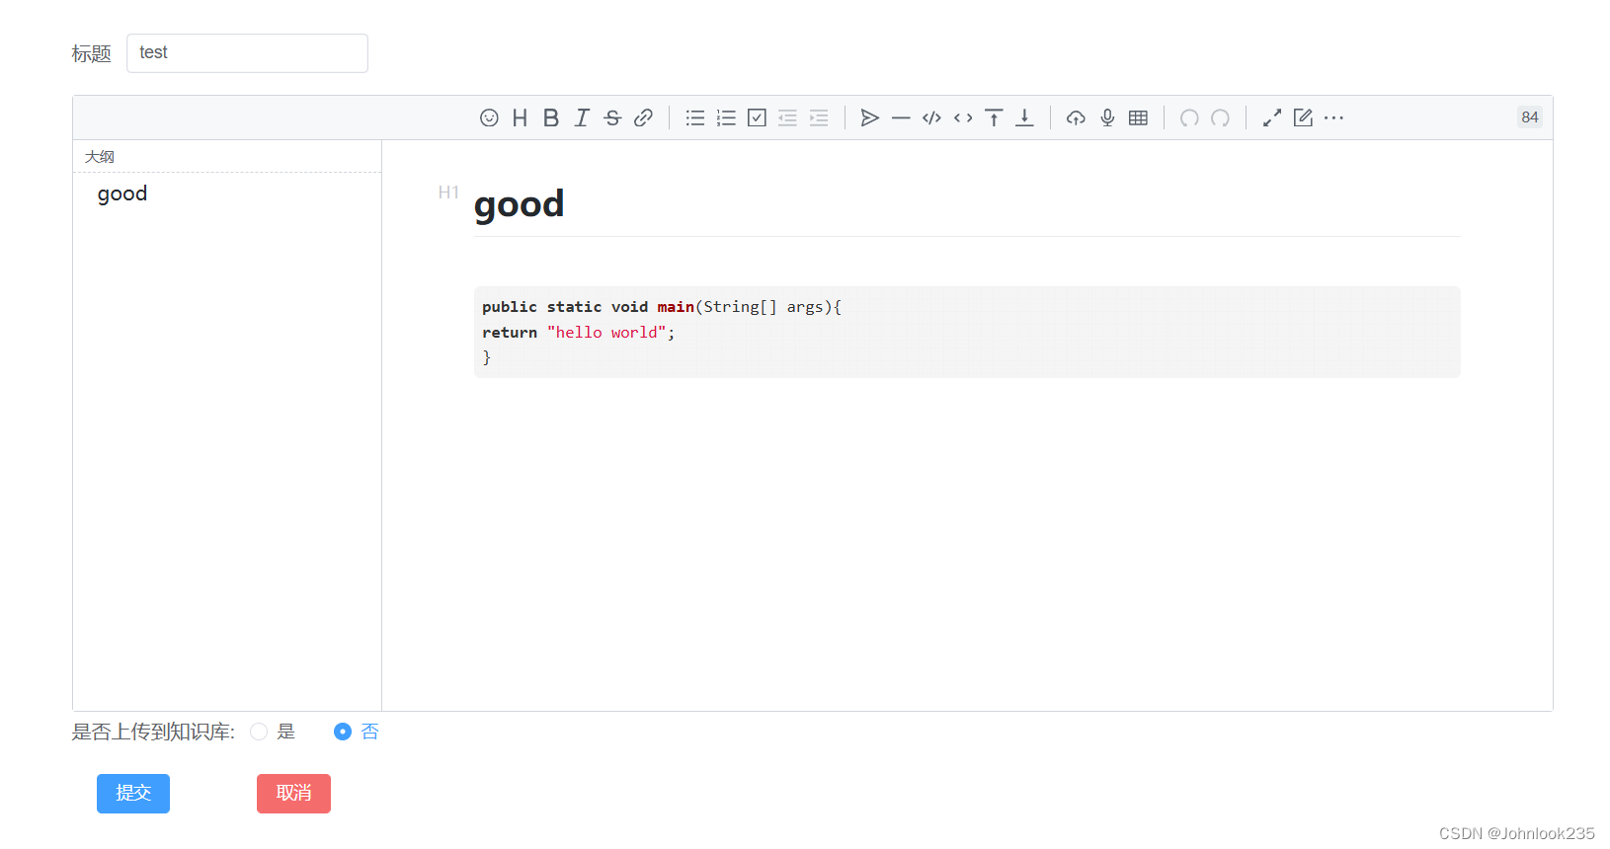Select the 否 radio option
The width and height of the screenshot is (1610, 849).
coord(343,732)
